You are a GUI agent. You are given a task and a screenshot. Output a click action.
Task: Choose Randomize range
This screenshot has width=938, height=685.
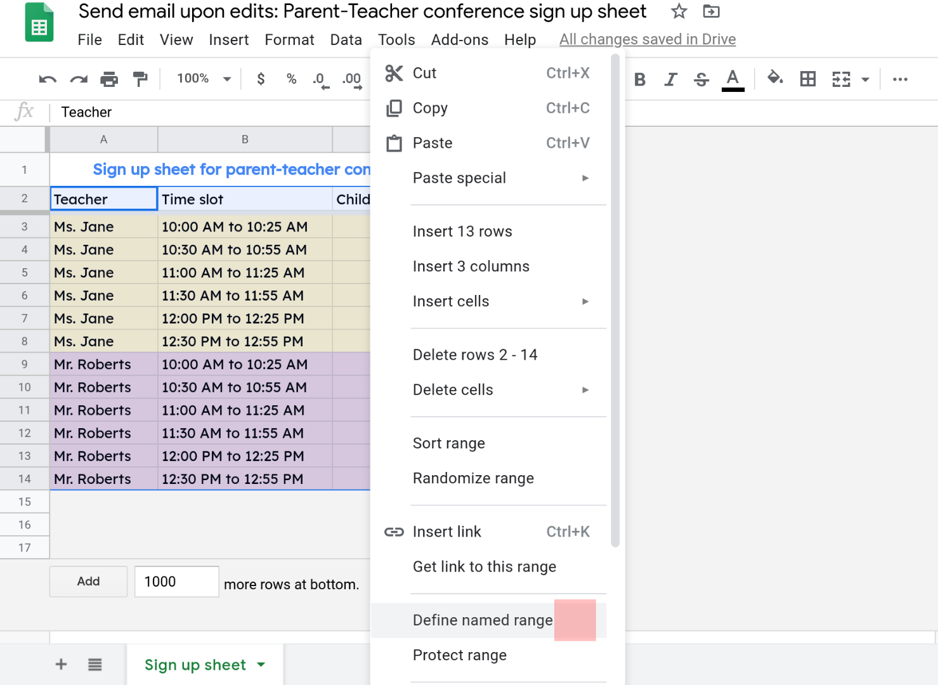click(489, 478)
